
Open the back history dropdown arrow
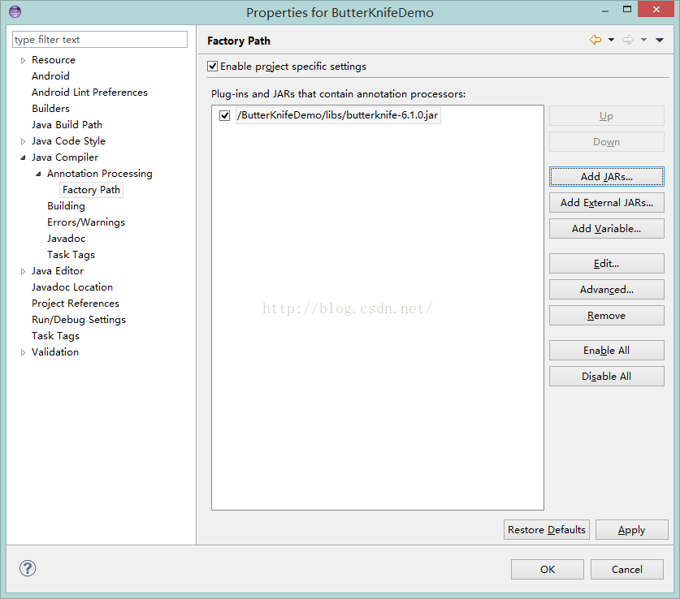tap(611, 40)
